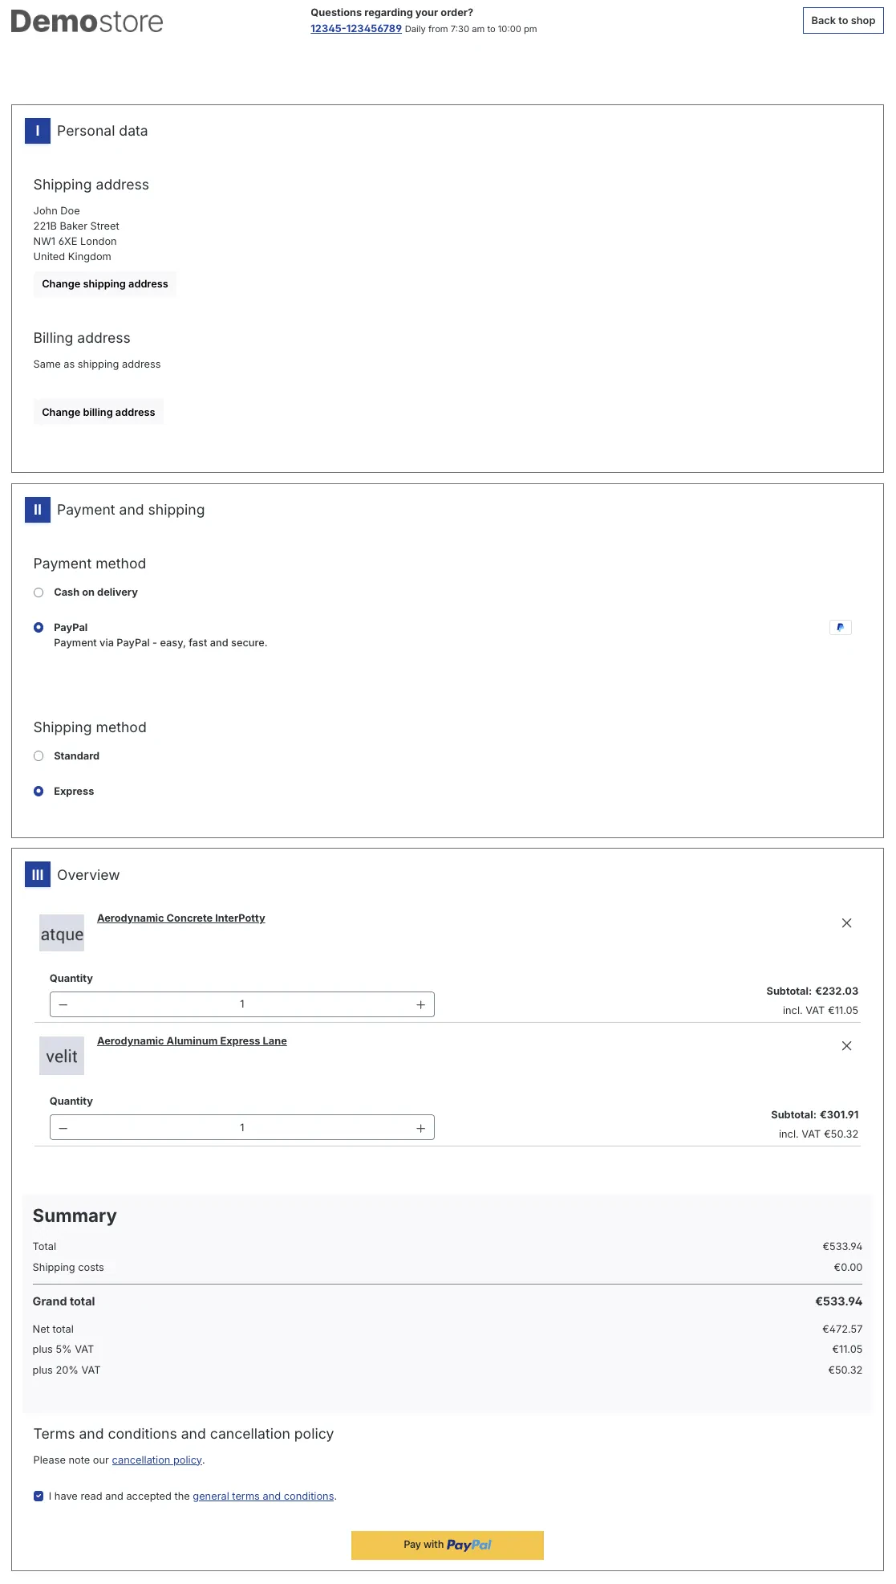Select PayPal payment method
The image size is (896, 1584).
pyautogui.click(x=39, y=628)
